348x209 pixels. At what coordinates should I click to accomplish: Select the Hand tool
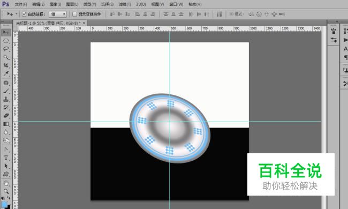click(x=6, y=183)
